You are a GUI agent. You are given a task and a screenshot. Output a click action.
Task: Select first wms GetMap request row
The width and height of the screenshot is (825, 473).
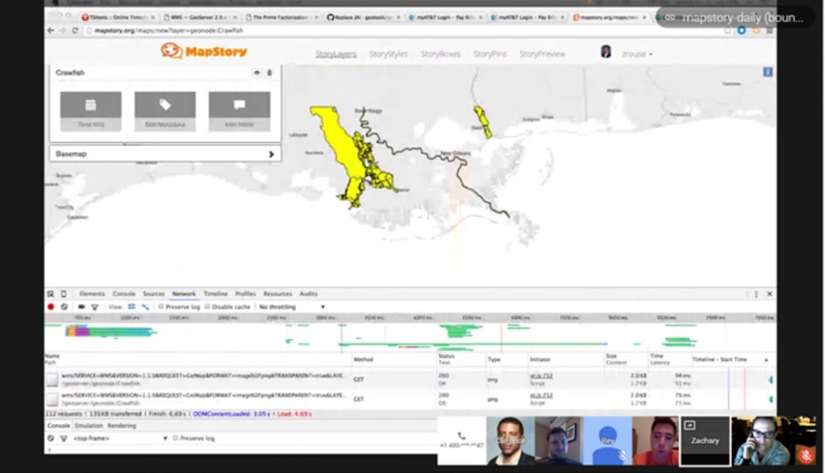pos(411,380)
